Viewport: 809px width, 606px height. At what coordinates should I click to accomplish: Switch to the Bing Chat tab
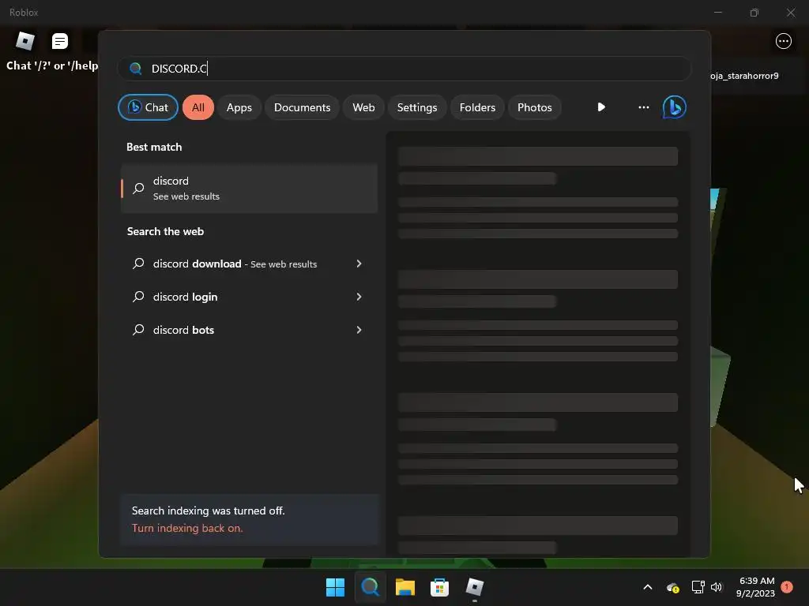click(x=148, y=107)
